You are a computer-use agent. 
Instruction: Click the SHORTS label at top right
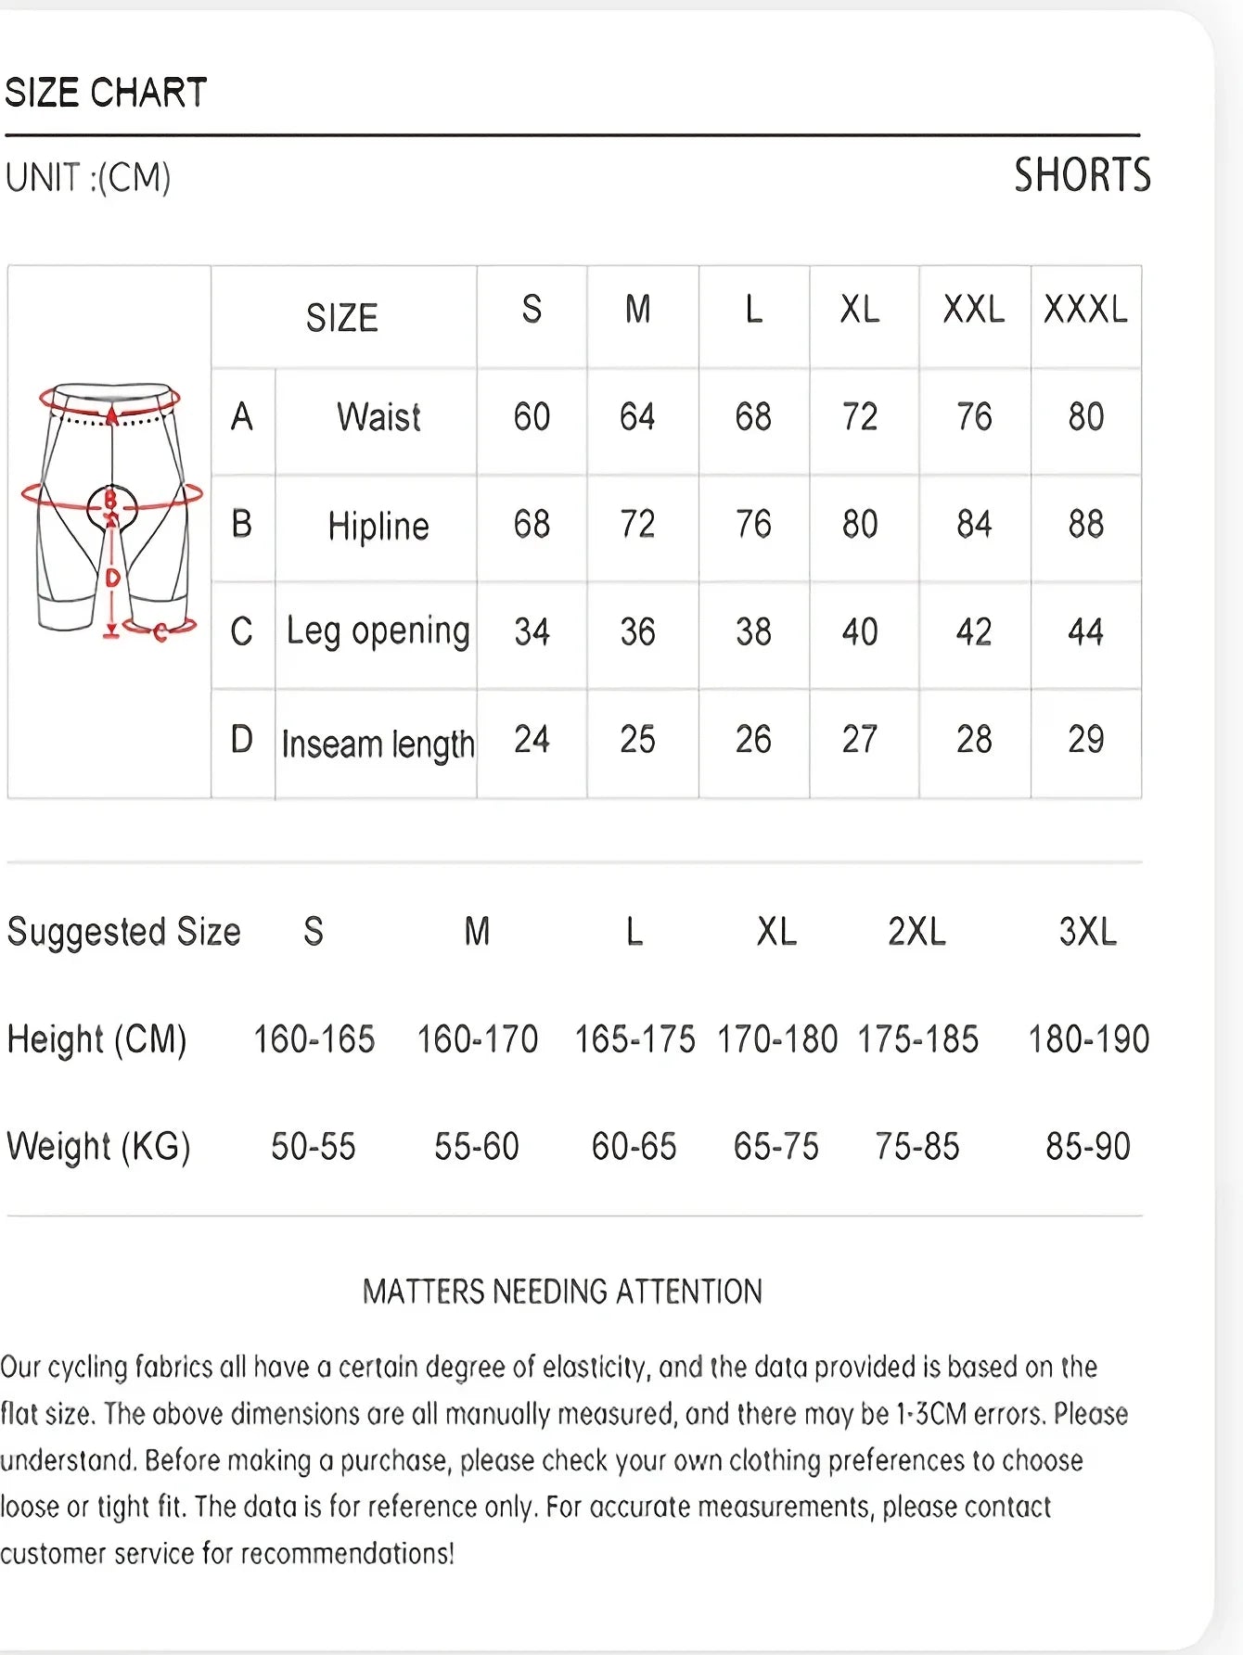coord(1082,175)
